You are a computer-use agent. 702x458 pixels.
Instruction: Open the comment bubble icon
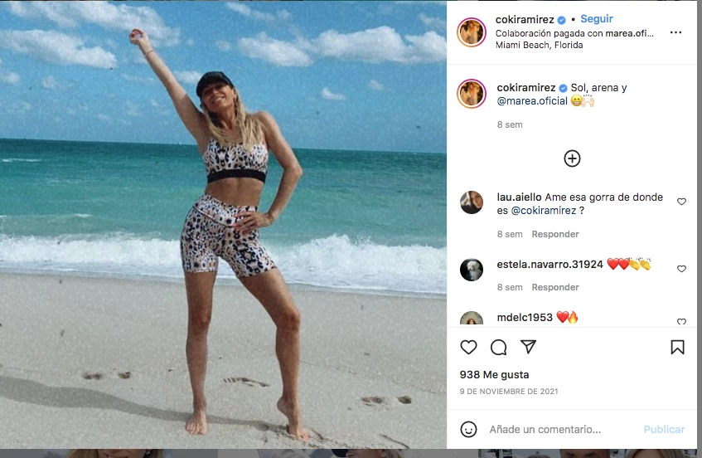498,347
